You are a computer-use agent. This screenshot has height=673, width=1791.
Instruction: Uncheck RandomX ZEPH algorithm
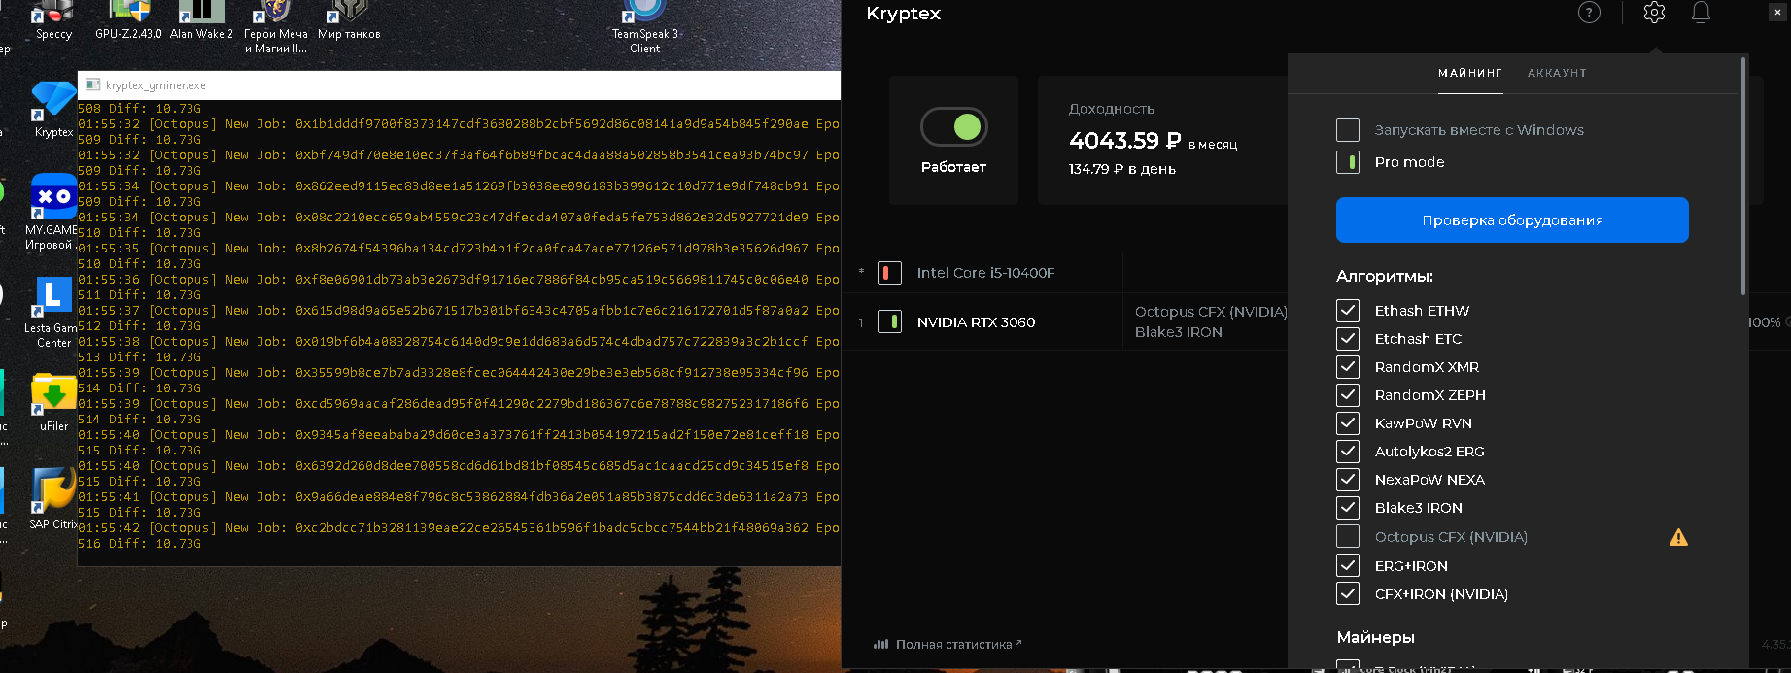1348,395
